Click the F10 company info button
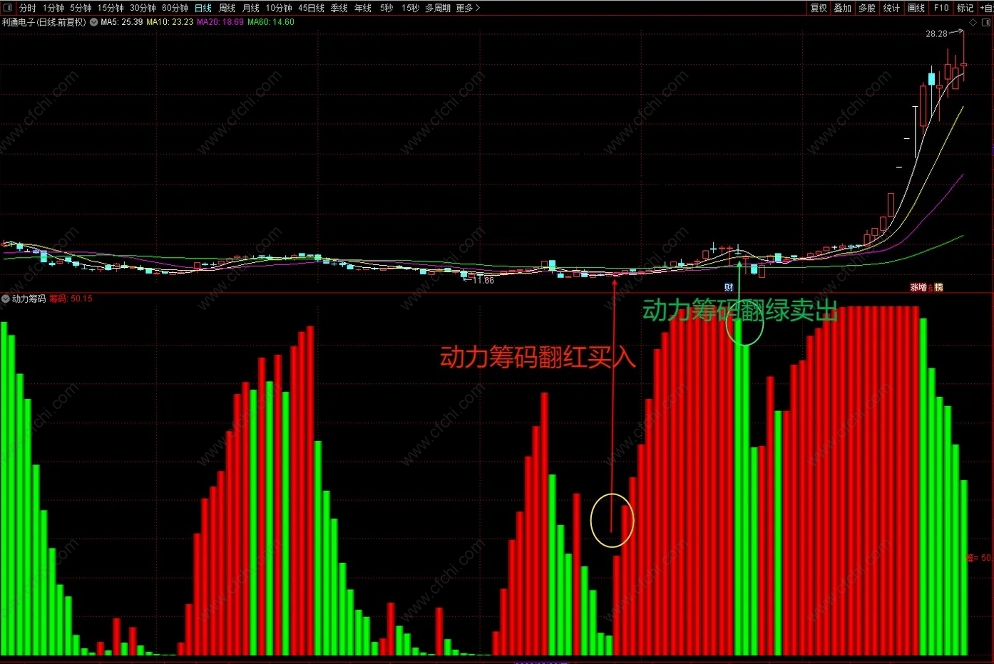 [x=941, y=8]
